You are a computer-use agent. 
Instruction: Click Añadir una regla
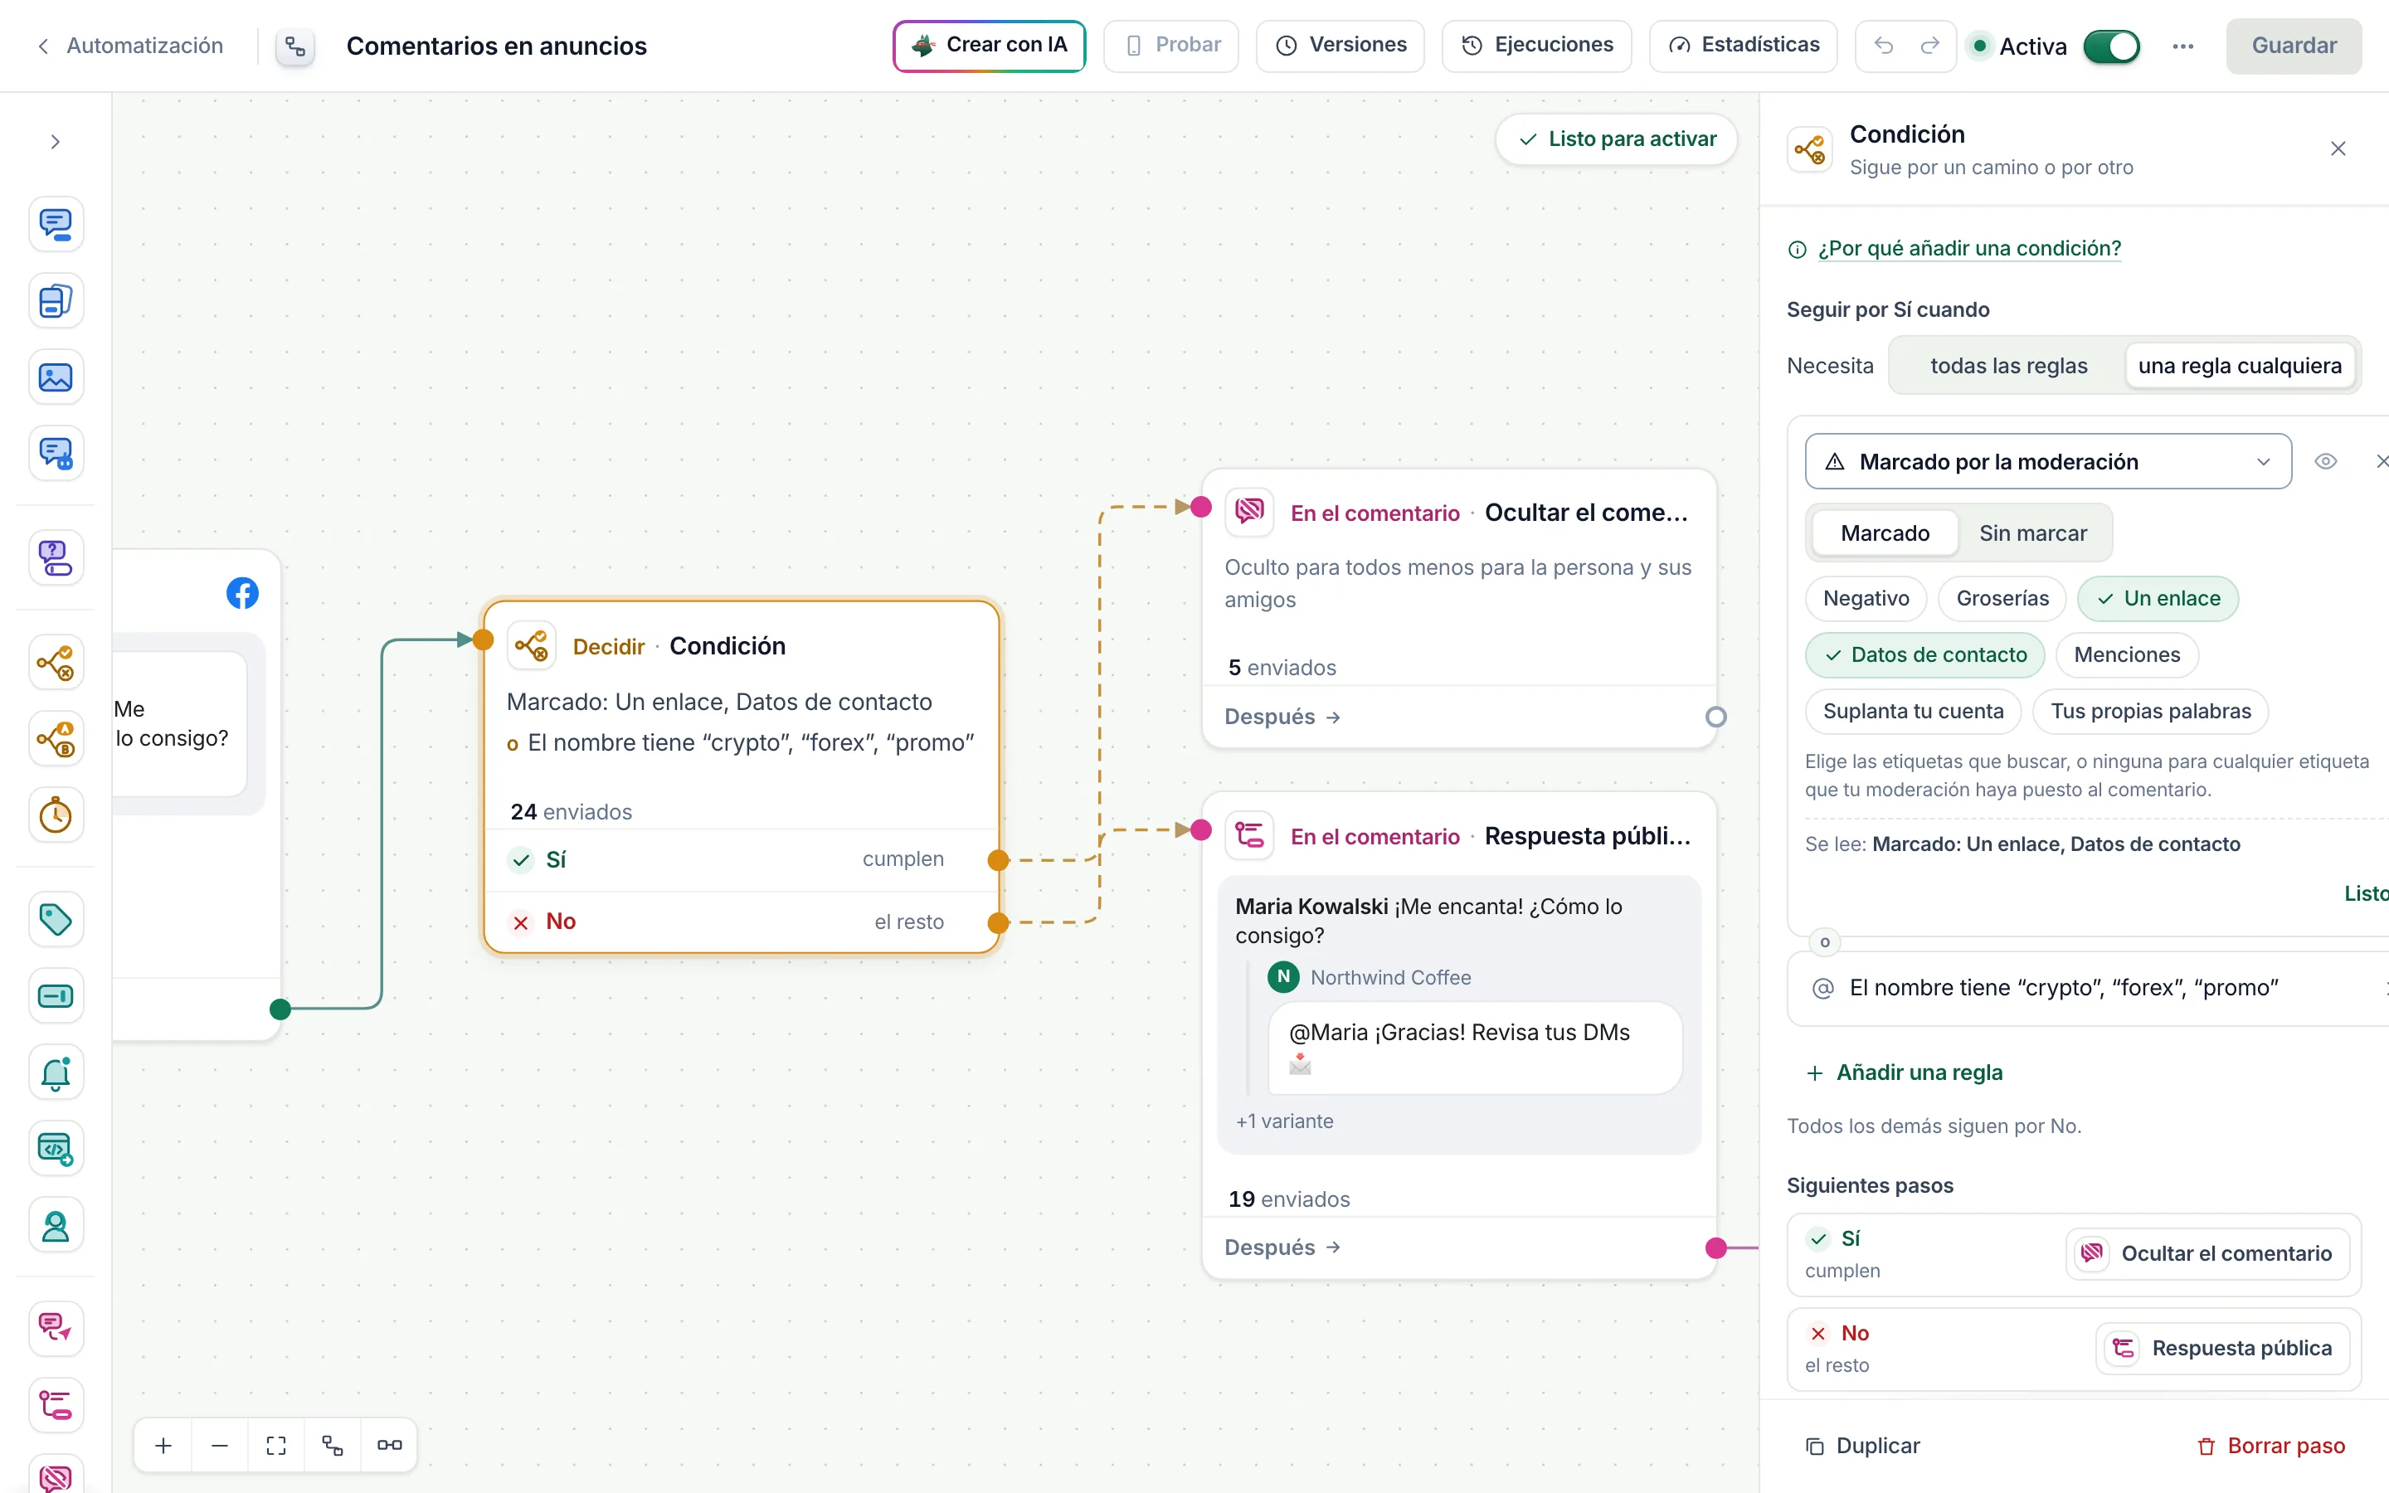(1905, 1072)
